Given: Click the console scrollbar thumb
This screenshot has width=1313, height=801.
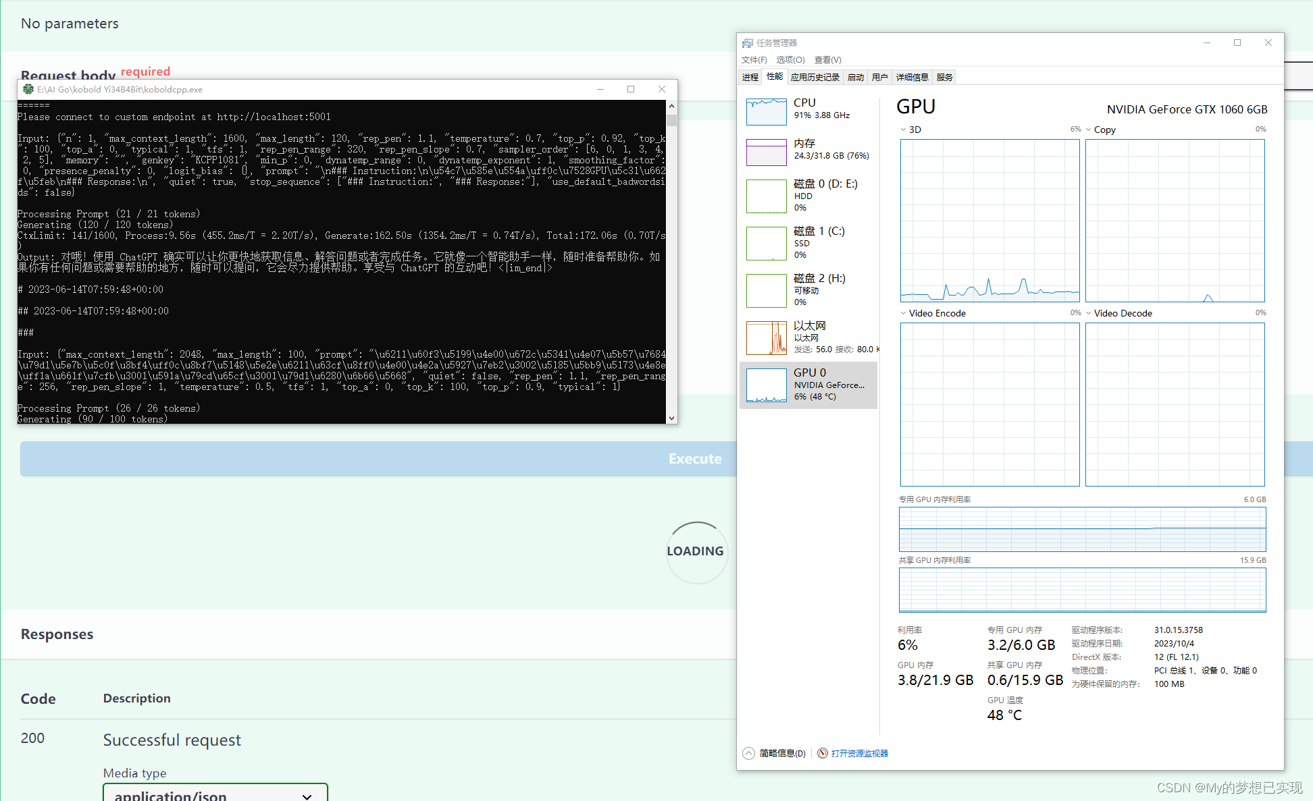Looking at the screenshot, I should (671, 120).
